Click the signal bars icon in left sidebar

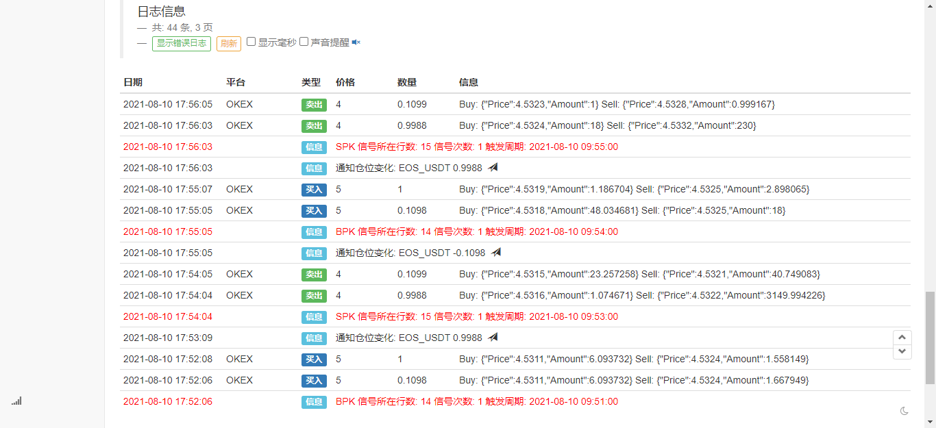tap(16, 401)
